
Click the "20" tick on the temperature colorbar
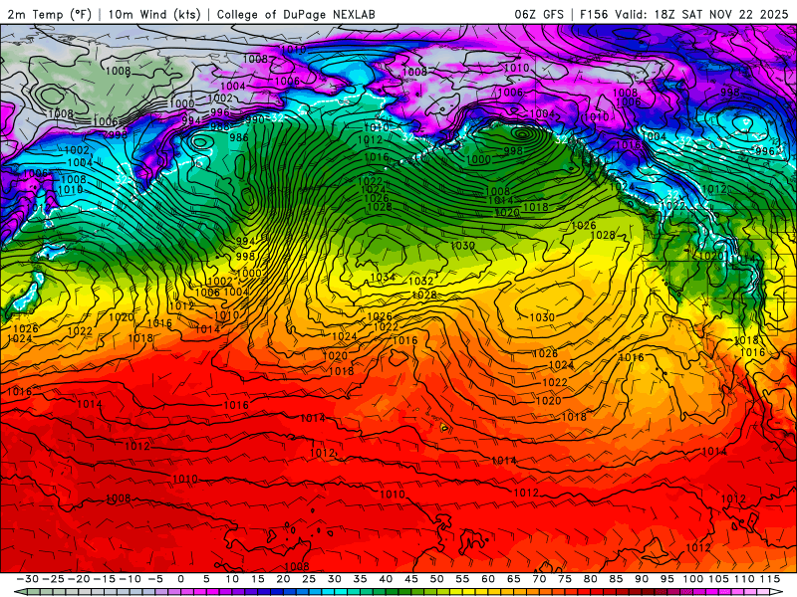283,579
